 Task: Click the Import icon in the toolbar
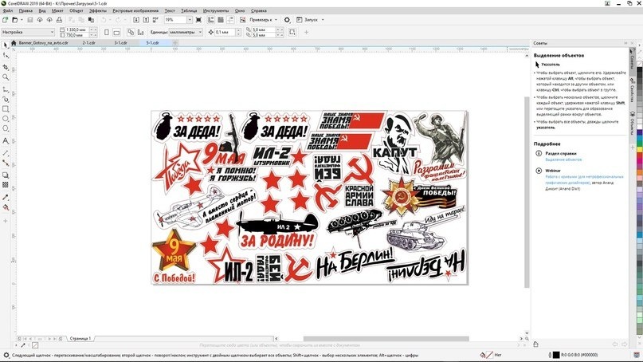(x=136, y=20)
